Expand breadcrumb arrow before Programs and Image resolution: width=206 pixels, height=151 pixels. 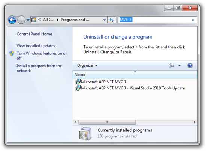coord(58,20)
